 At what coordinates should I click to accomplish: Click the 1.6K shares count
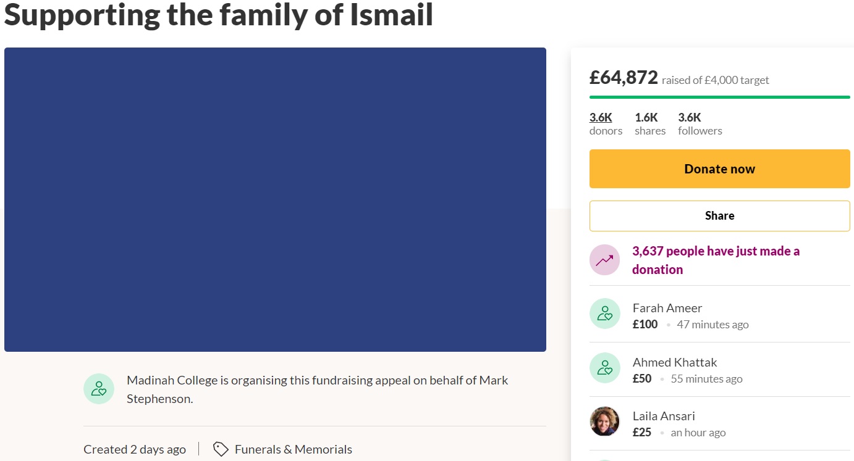click(x=646, y=118)
